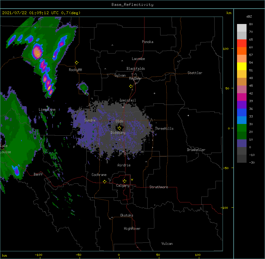Click the Cochrane town label

click(99, 175)
